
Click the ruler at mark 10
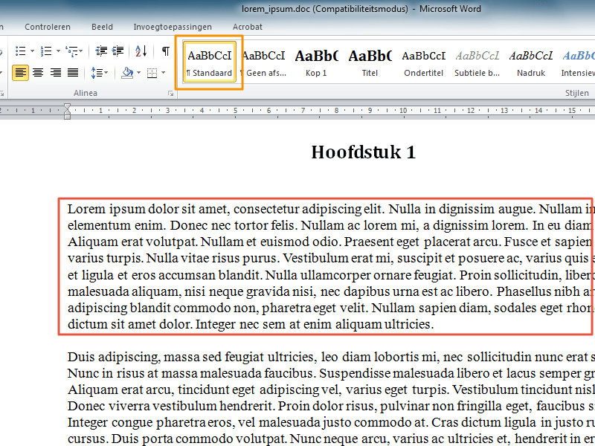pos(403,111)
